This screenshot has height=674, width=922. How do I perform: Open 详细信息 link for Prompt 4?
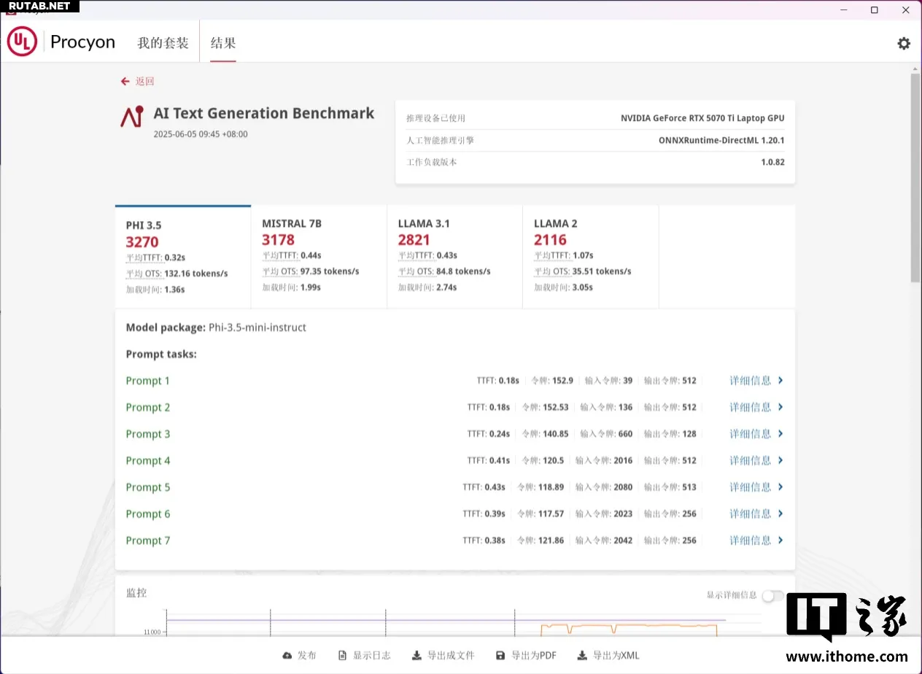click(x=751, y=460)
